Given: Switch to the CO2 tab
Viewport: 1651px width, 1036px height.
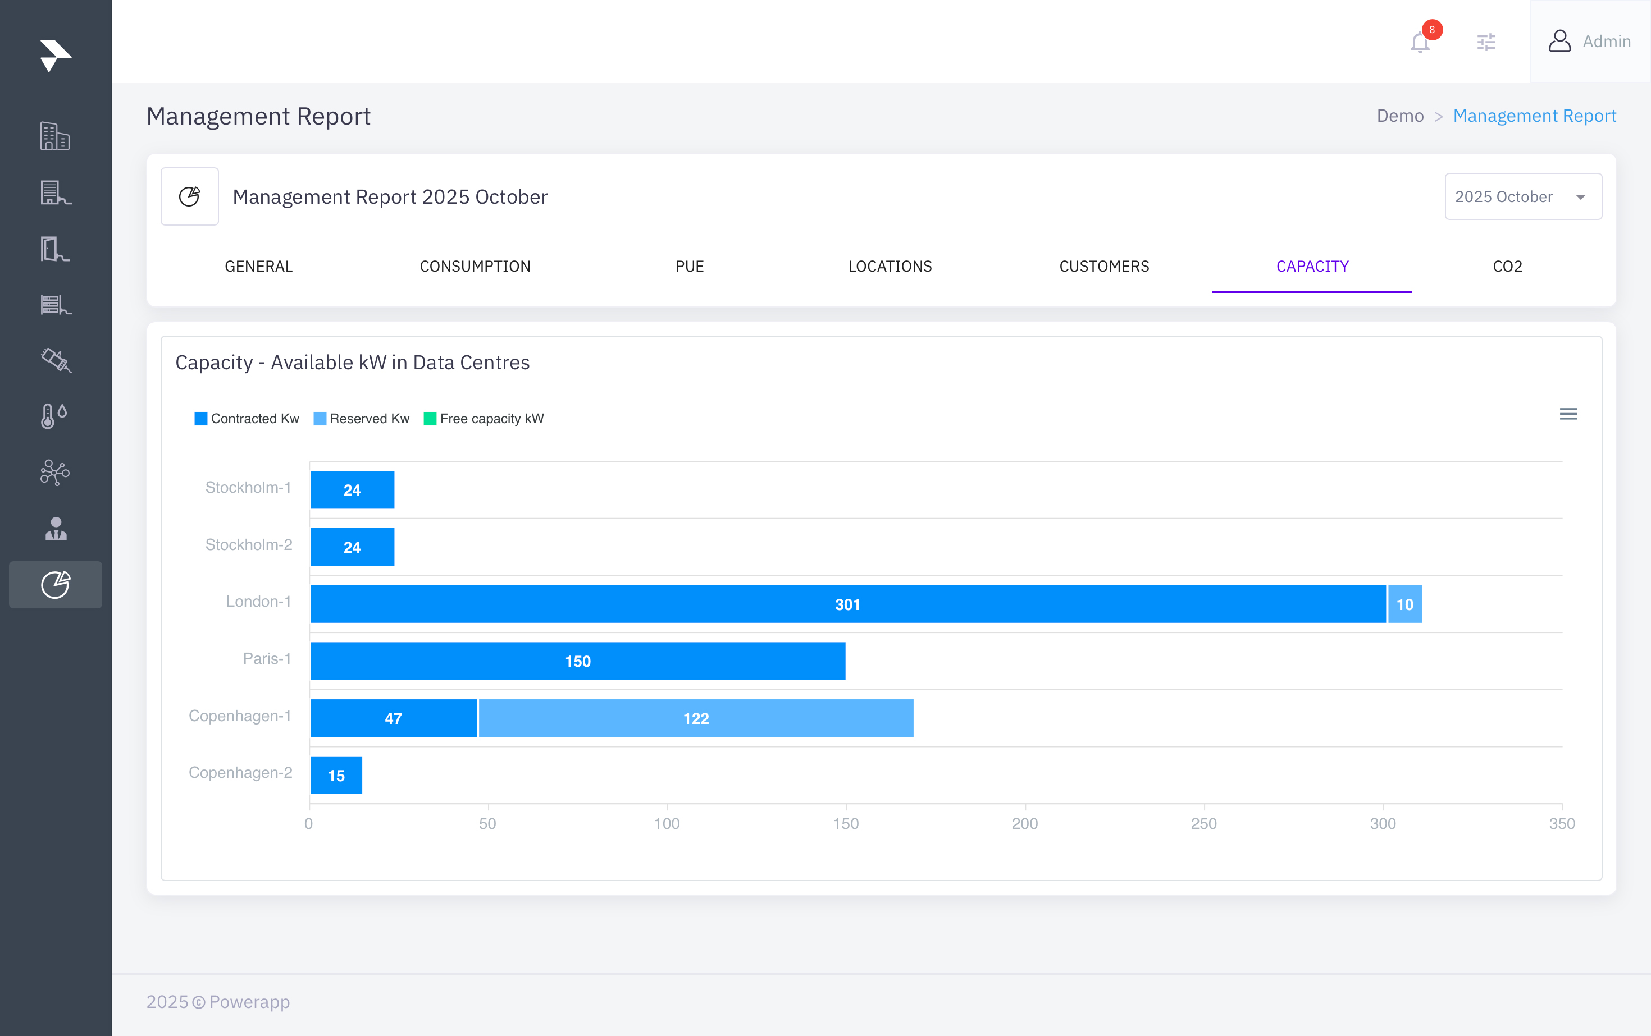Looking at the screenshot, I should click(x=1507, y=267).
